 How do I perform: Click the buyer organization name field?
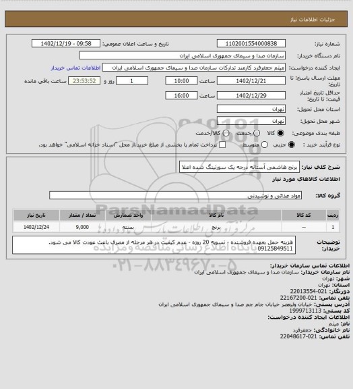coord(182,55)
